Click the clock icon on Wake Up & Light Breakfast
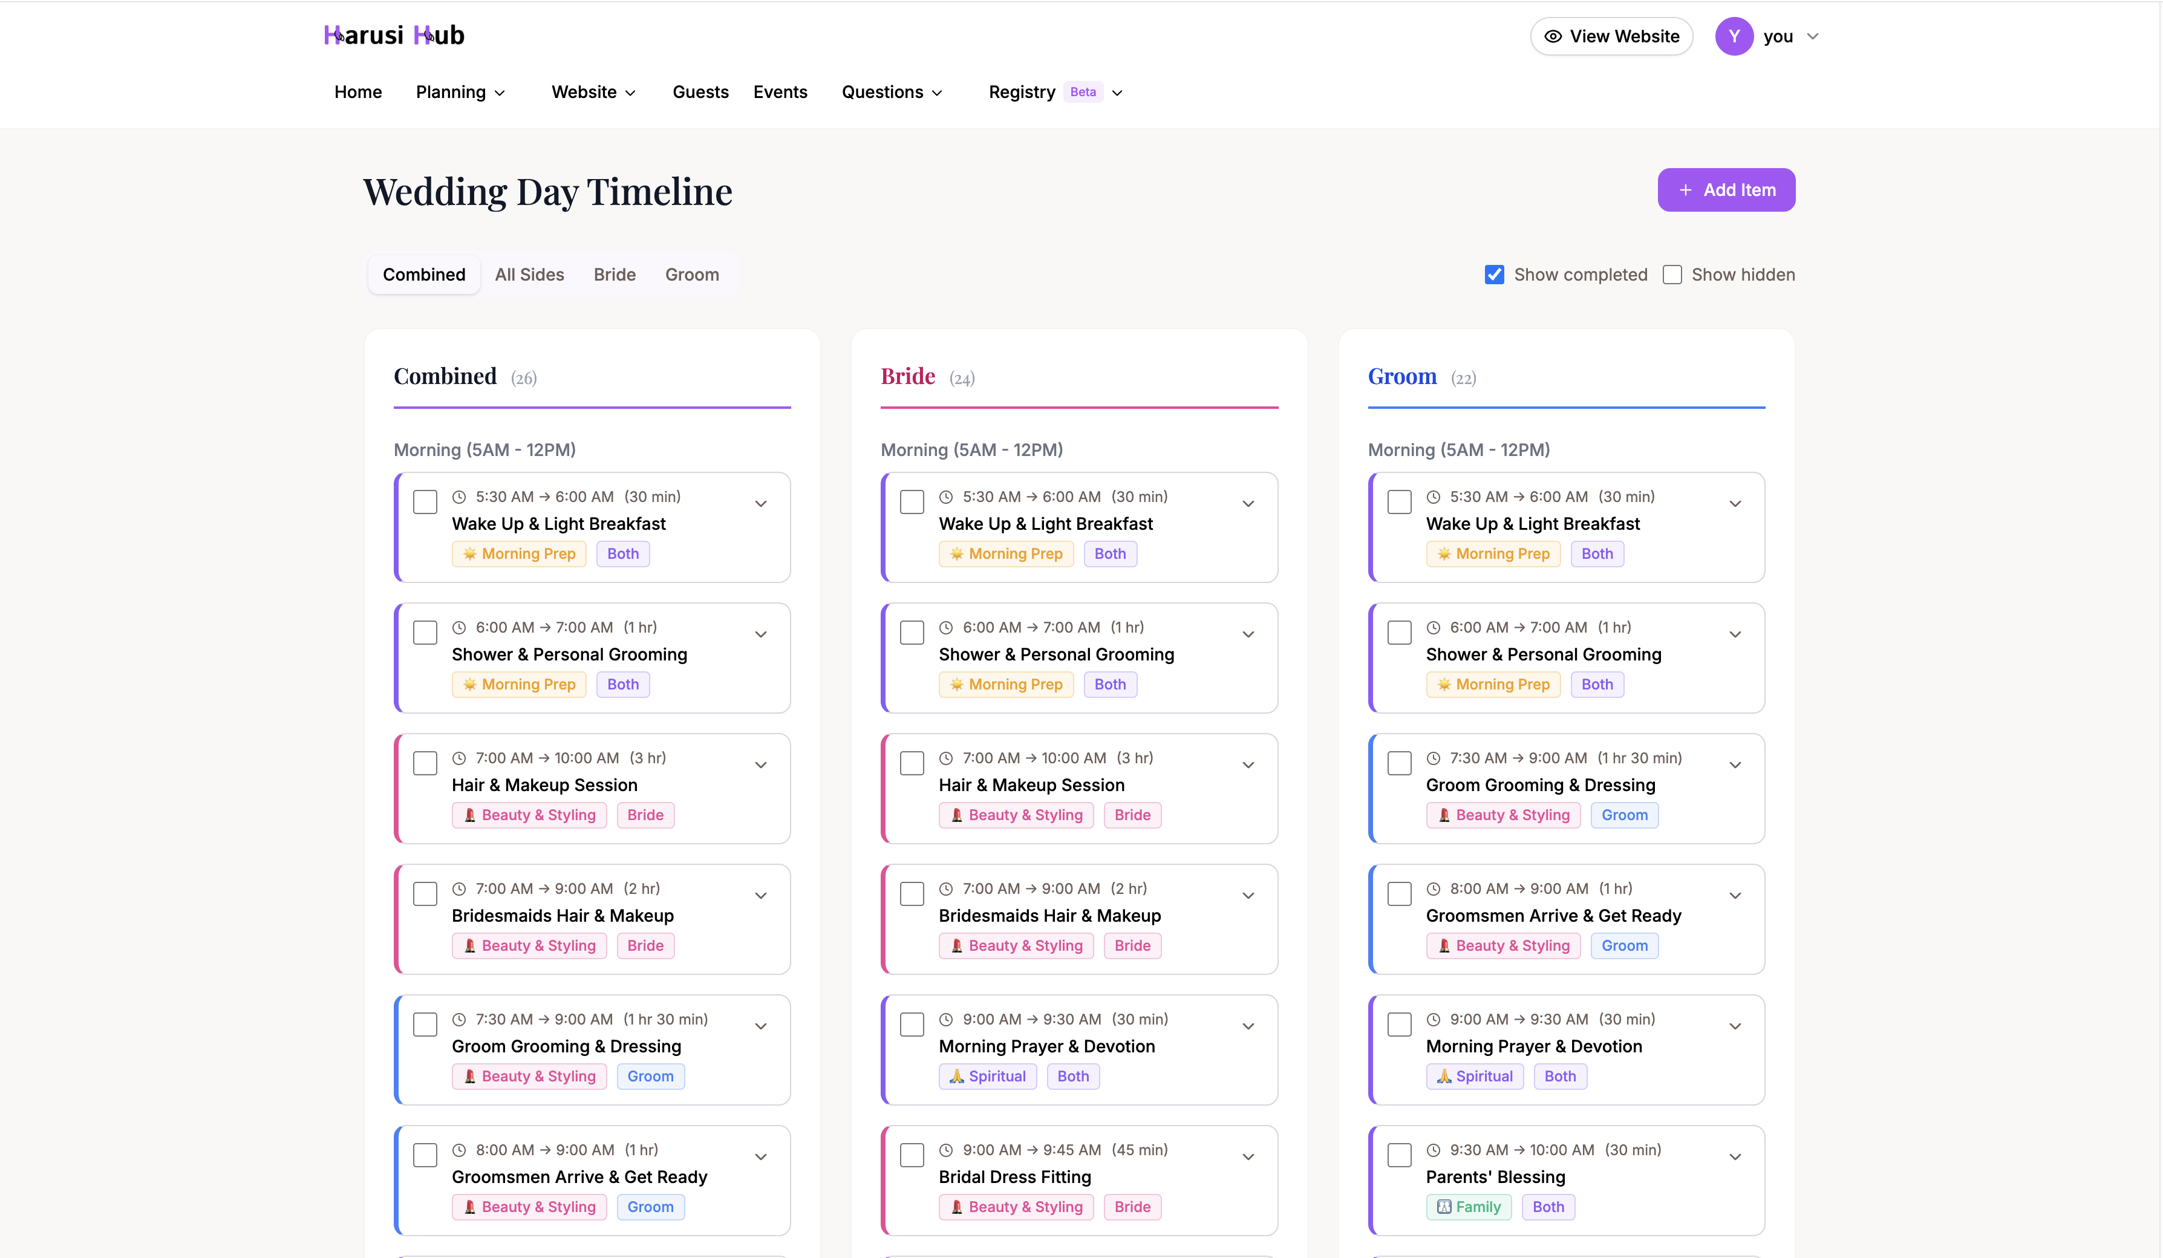Viewport: 2163px width, 1258px height. 460,496
